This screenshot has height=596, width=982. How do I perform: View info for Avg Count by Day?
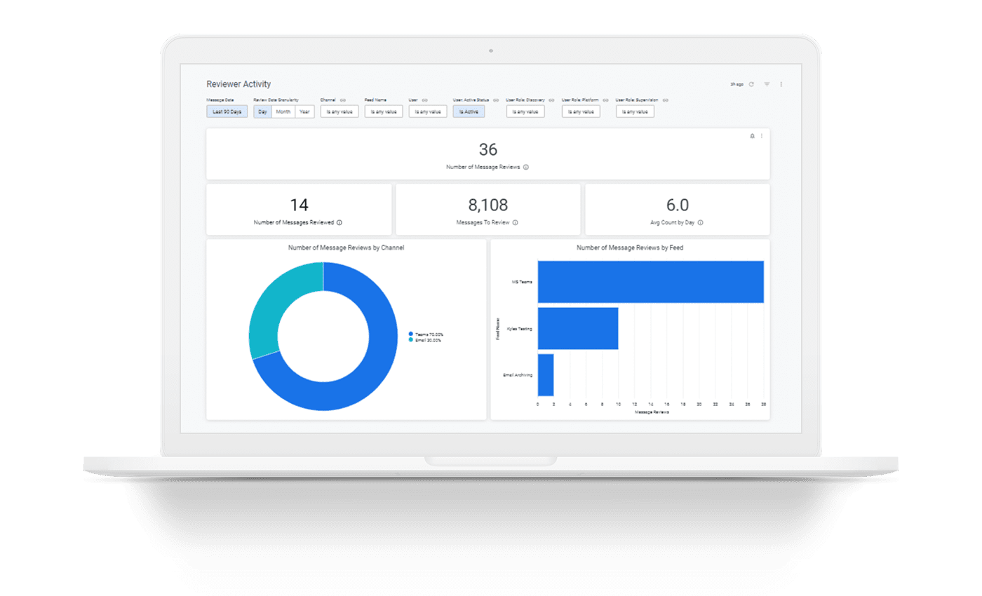click(x=701, y=222)
